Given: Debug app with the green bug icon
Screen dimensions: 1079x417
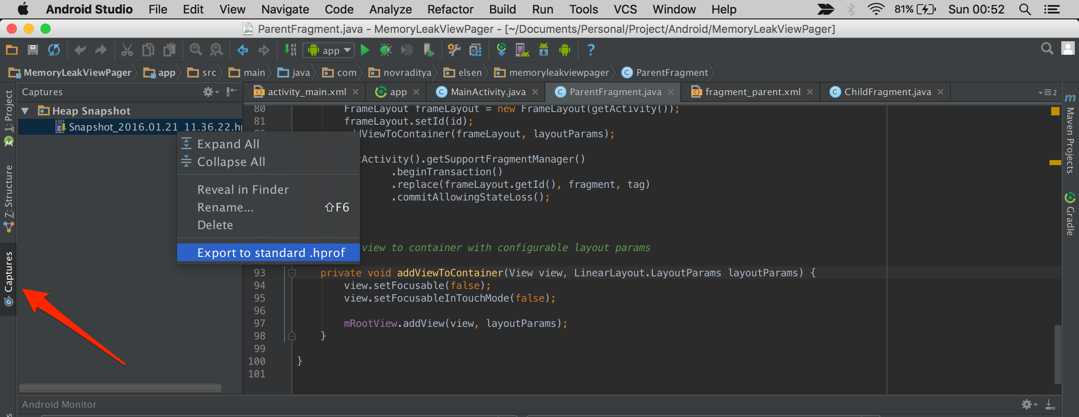Looking at the screenshot, I should coord(386,50).
